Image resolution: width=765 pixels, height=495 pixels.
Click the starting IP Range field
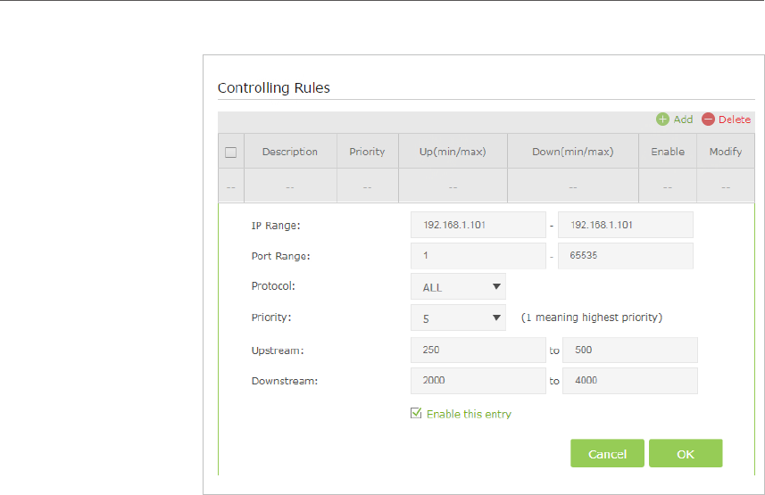coord(478,225)
